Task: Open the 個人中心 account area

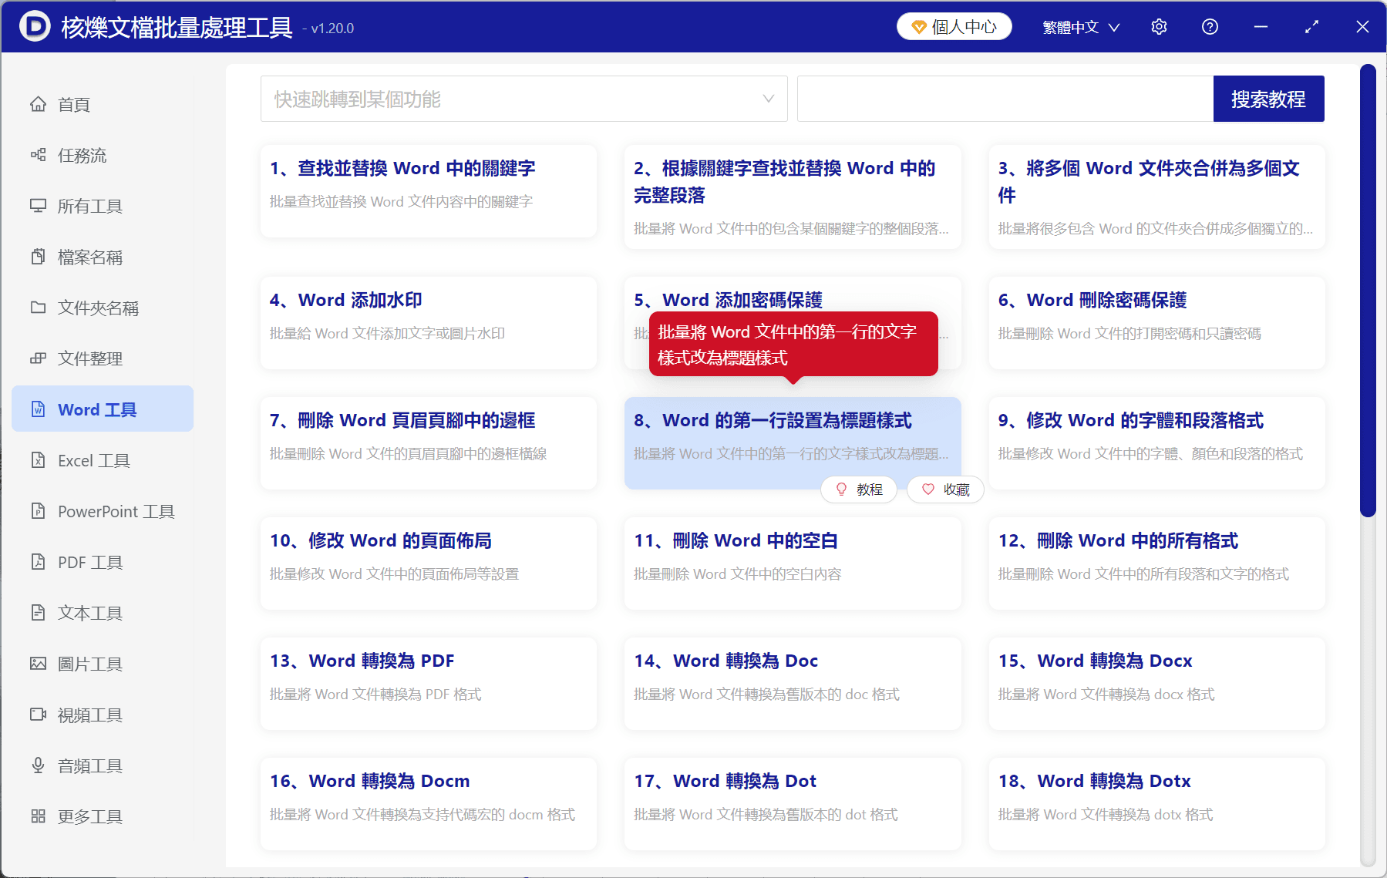Action: [x=954, y=25]
